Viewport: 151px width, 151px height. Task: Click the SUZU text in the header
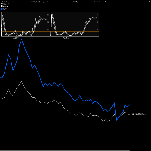[x=75, y=2]
